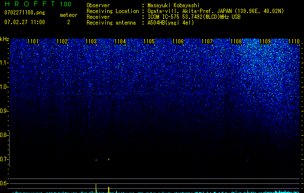Select the filename 0702271100.png
This screenshot has height=193, width=304.
[x=25, y=13]
